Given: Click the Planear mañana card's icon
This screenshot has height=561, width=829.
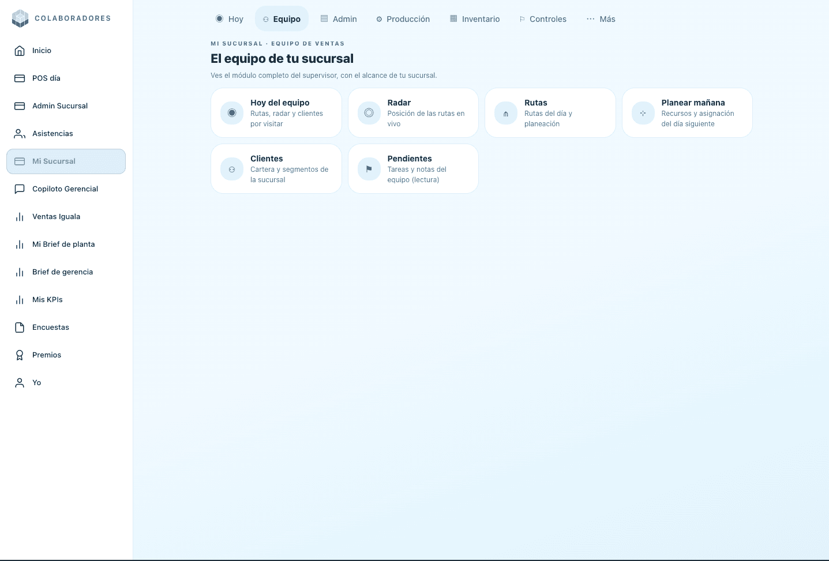Looking at the screenshot, I should [643, 113].
